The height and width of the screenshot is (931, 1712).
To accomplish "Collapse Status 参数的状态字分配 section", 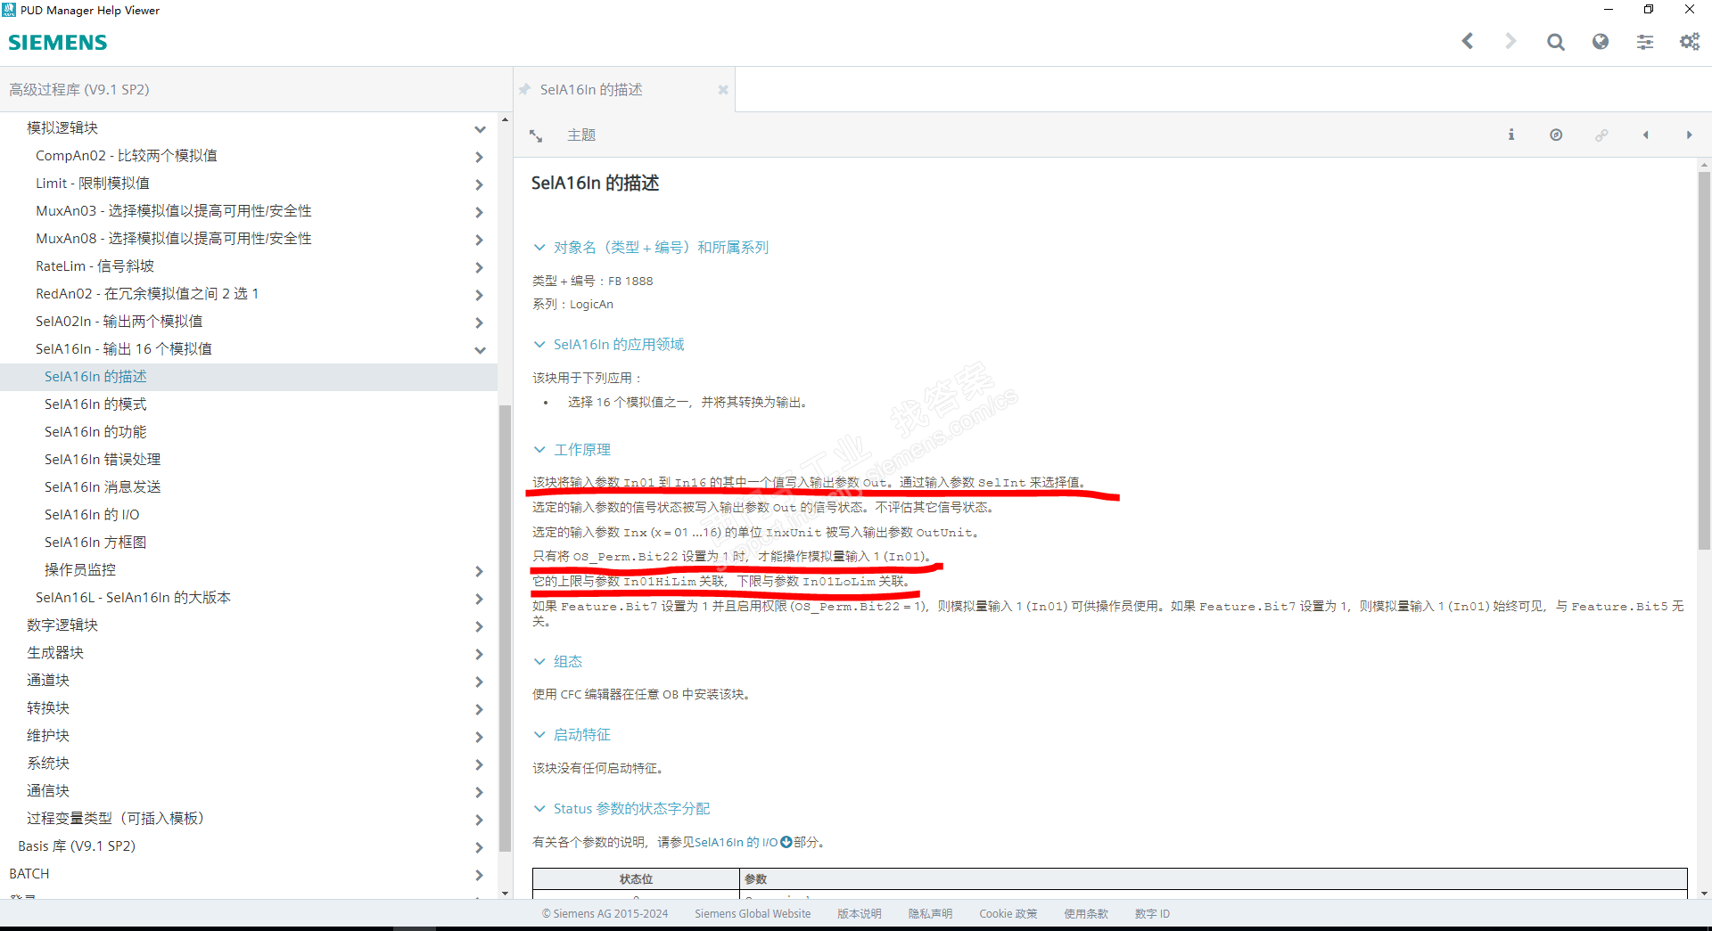I will point(539,809).
